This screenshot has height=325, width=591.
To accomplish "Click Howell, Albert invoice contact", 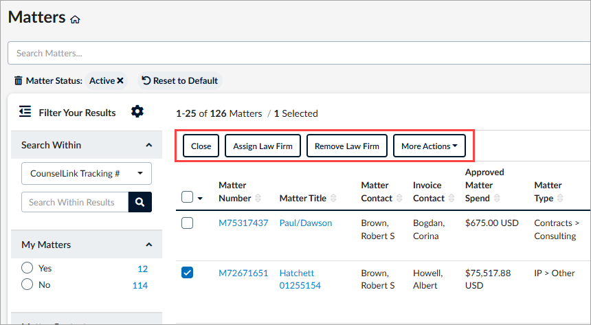I will point(428,279).
